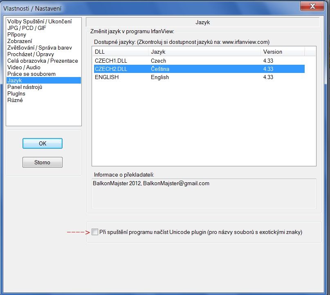330x295 pixels.
Task: Enable loading Unicode plugin at startup
Action: (95, 232)
